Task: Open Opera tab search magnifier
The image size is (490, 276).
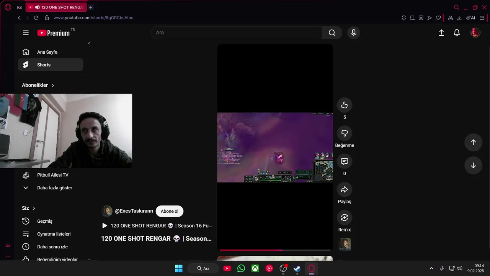Action: pos(456,7)
